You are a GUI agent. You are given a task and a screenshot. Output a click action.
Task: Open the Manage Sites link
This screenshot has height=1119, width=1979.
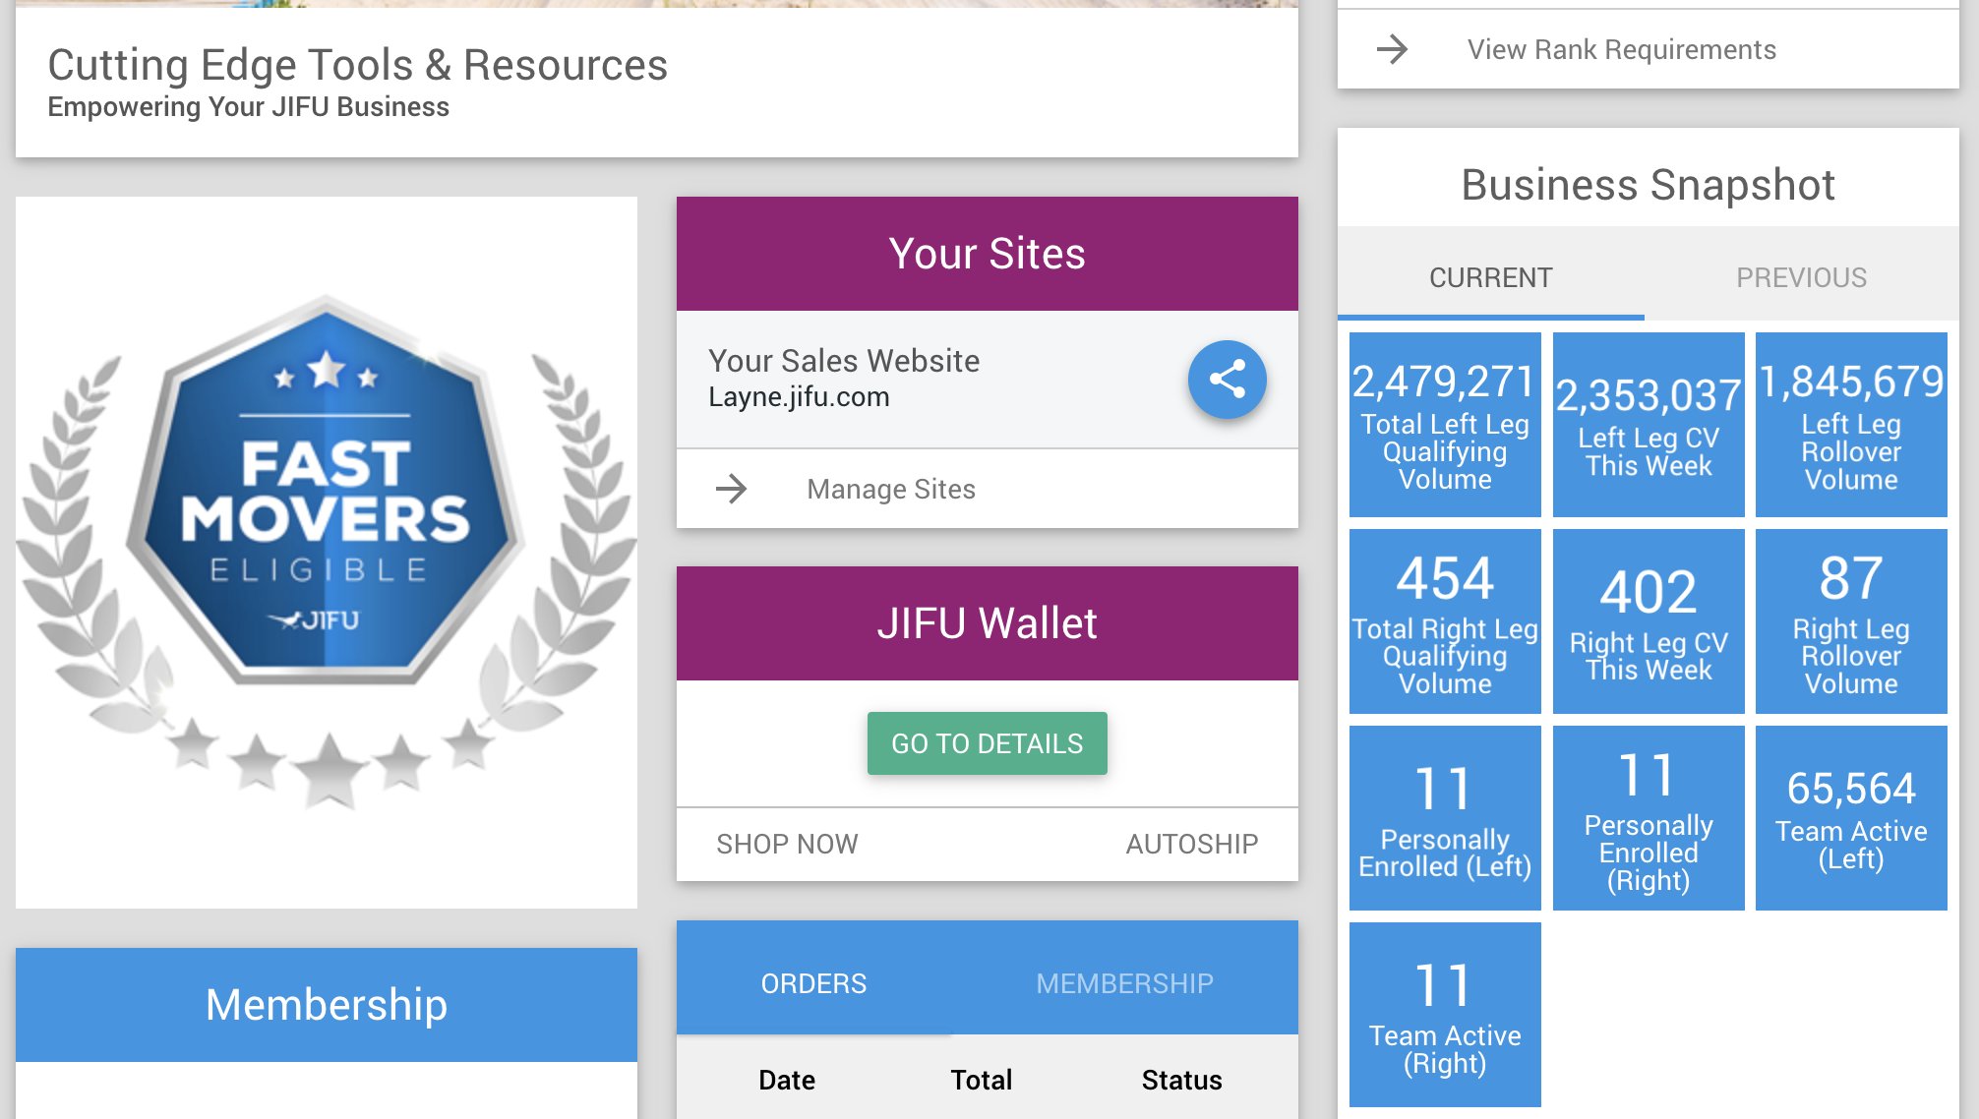coord(890,489)
